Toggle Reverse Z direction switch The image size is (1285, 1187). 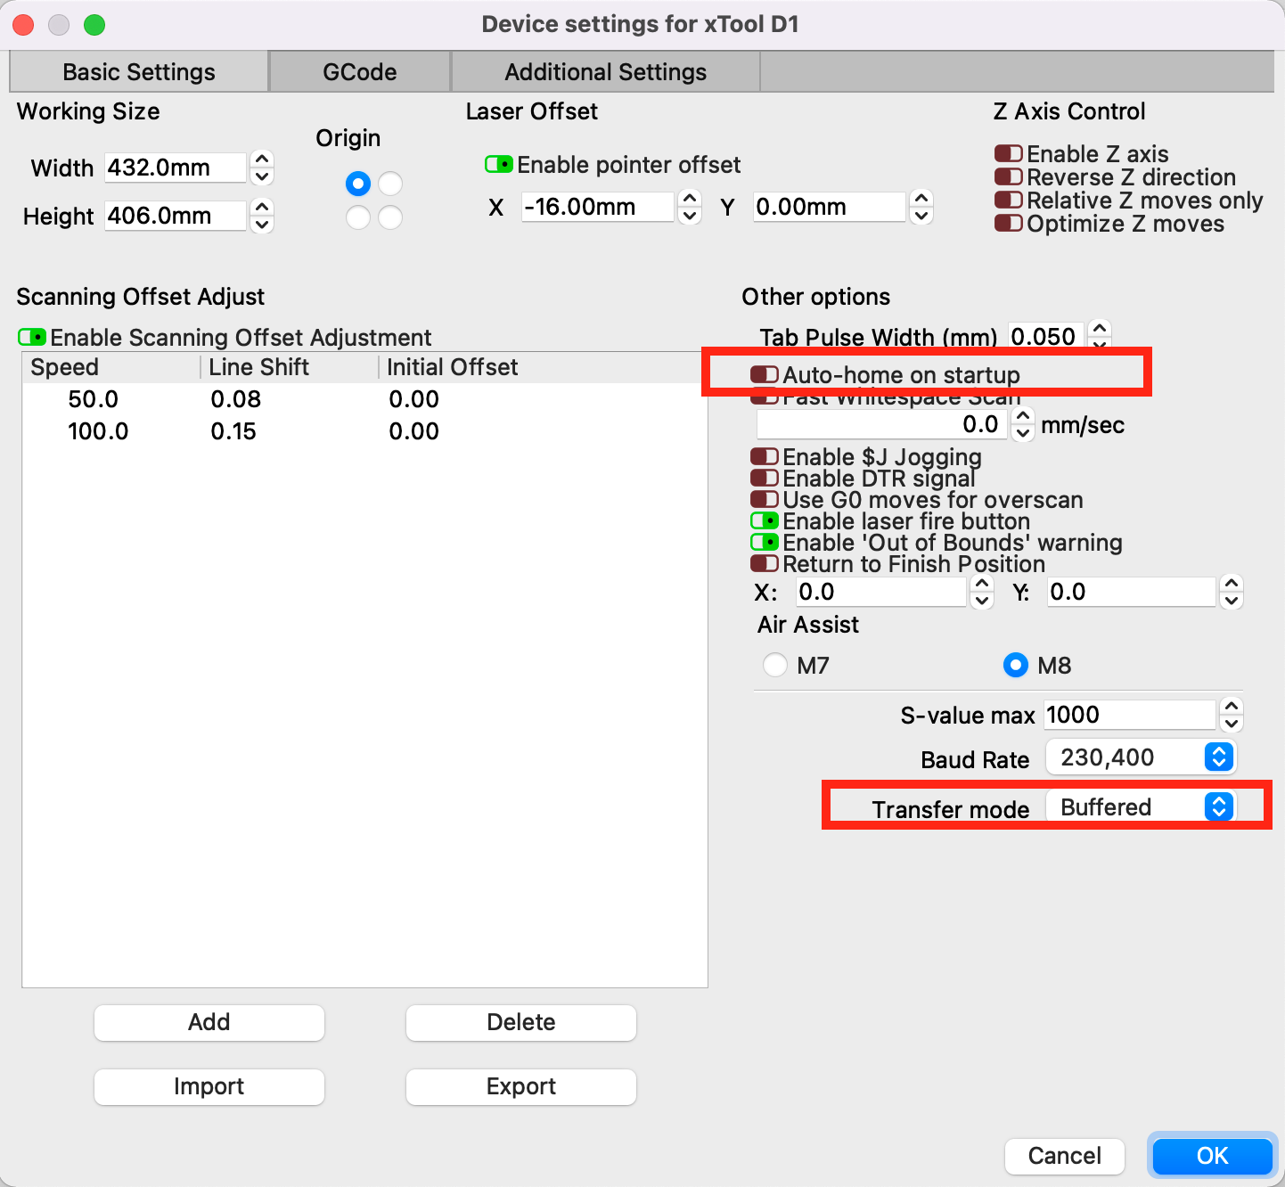click(x=1009, y=177)
